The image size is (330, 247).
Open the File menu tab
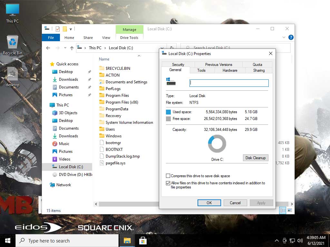tap(51, 38)
